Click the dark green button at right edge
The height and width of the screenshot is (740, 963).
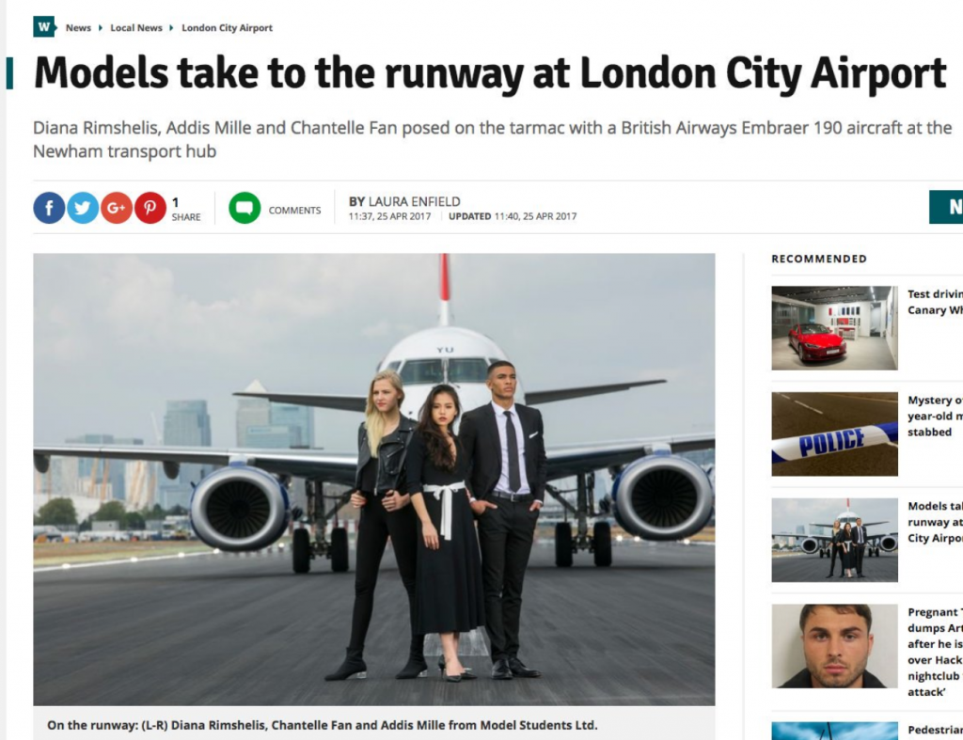(x=946, y=207)
